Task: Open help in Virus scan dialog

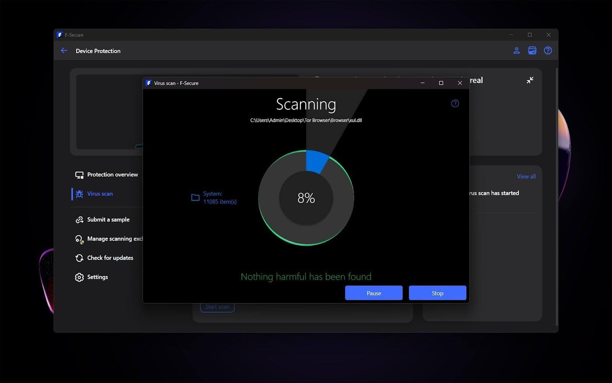Action: coord(455,103)
